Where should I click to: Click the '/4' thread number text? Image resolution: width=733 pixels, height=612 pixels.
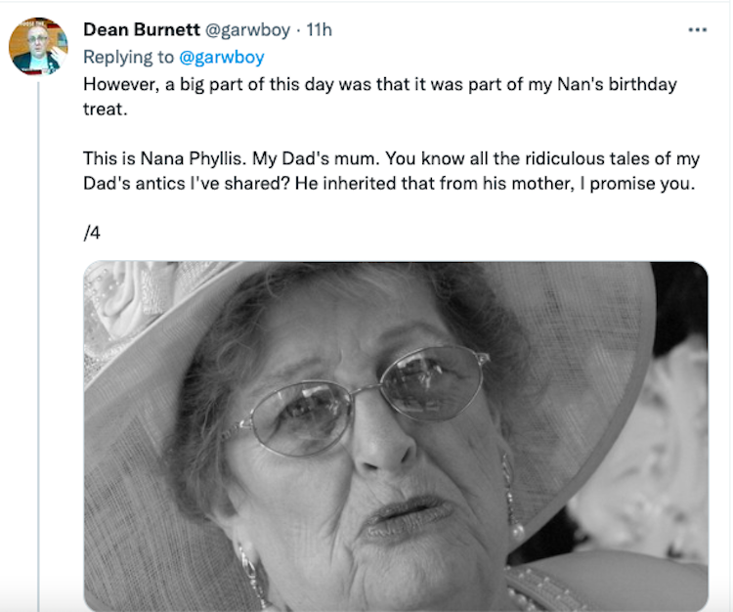93,234
